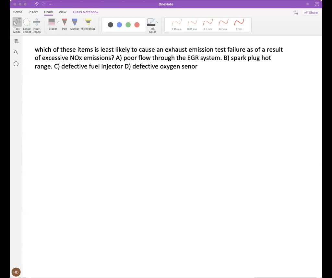This screenshot has width=332, height=278.
Task: Click the text "defective fuel injector"
Action: point(92,66)
